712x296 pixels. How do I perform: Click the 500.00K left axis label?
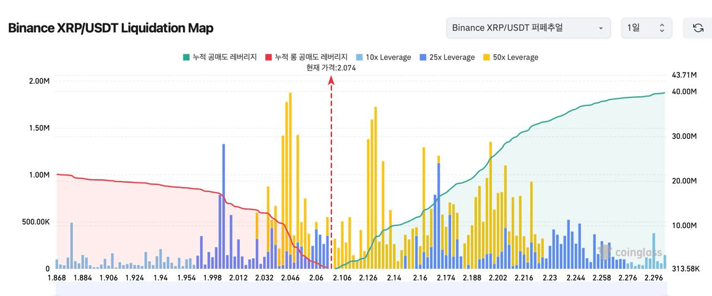click(x=35, y=222)
